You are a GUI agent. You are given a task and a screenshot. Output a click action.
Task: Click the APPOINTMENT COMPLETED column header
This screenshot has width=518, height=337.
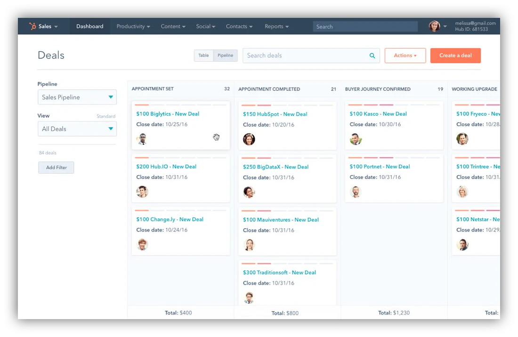pos(269,89)
